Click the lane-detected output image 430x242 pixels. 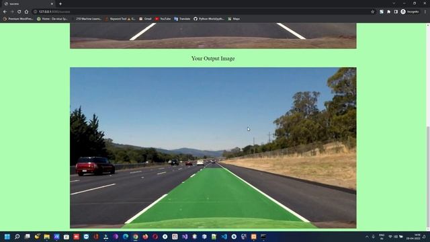(x=213, y=148)
